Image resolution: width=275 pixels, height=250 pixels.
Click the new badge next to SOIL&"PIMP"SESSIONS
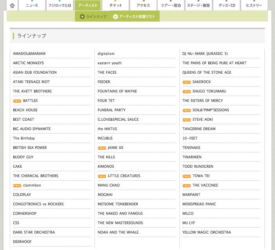[187, 111]
